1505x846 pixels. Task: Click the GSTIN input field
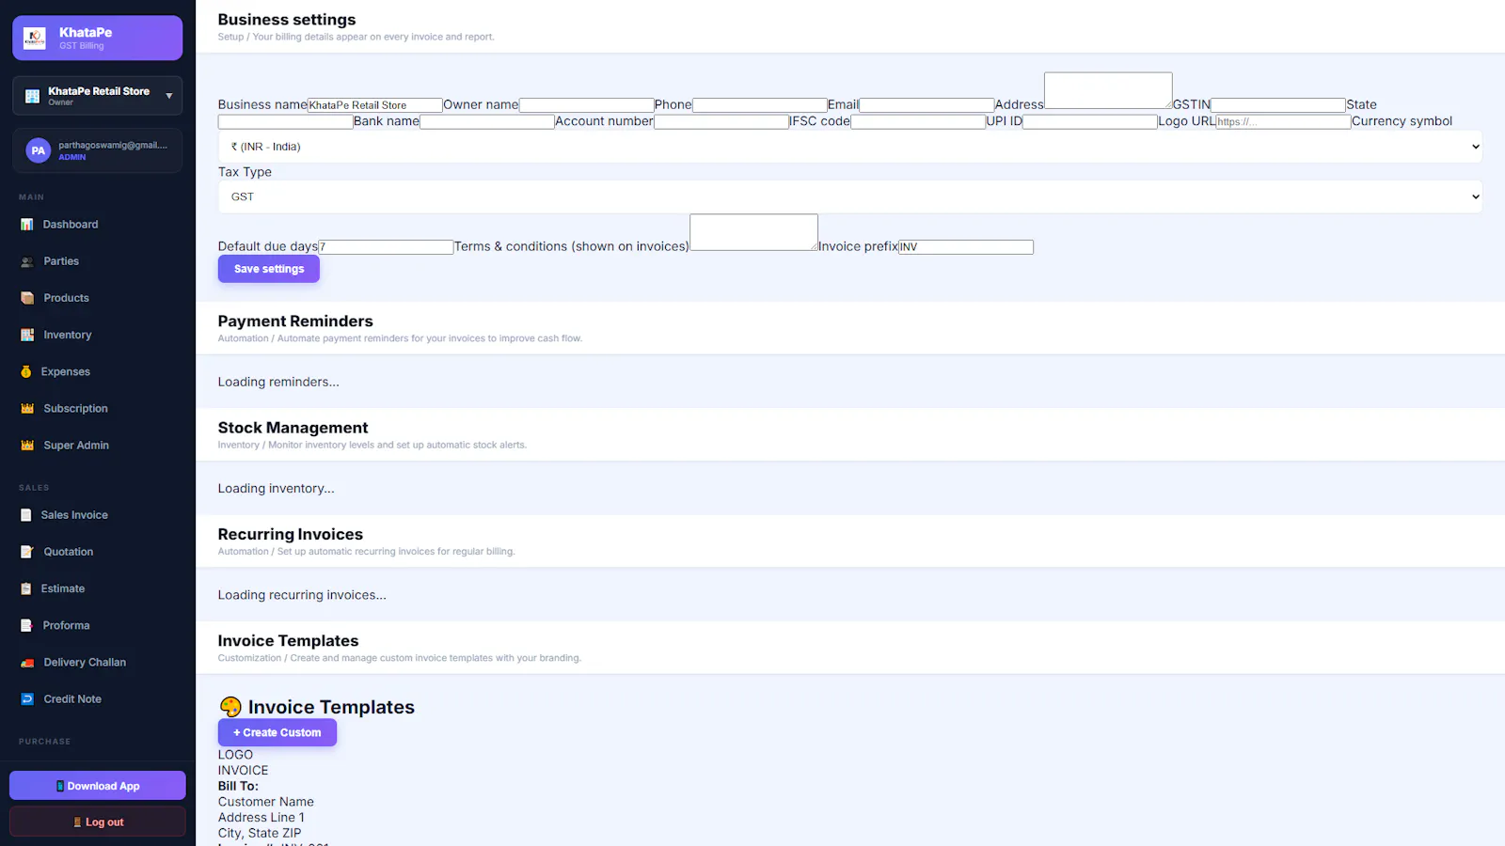click(1278, 105)
